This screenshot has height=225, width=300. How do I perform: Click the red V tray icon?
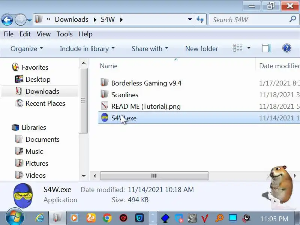pos(205,218)
